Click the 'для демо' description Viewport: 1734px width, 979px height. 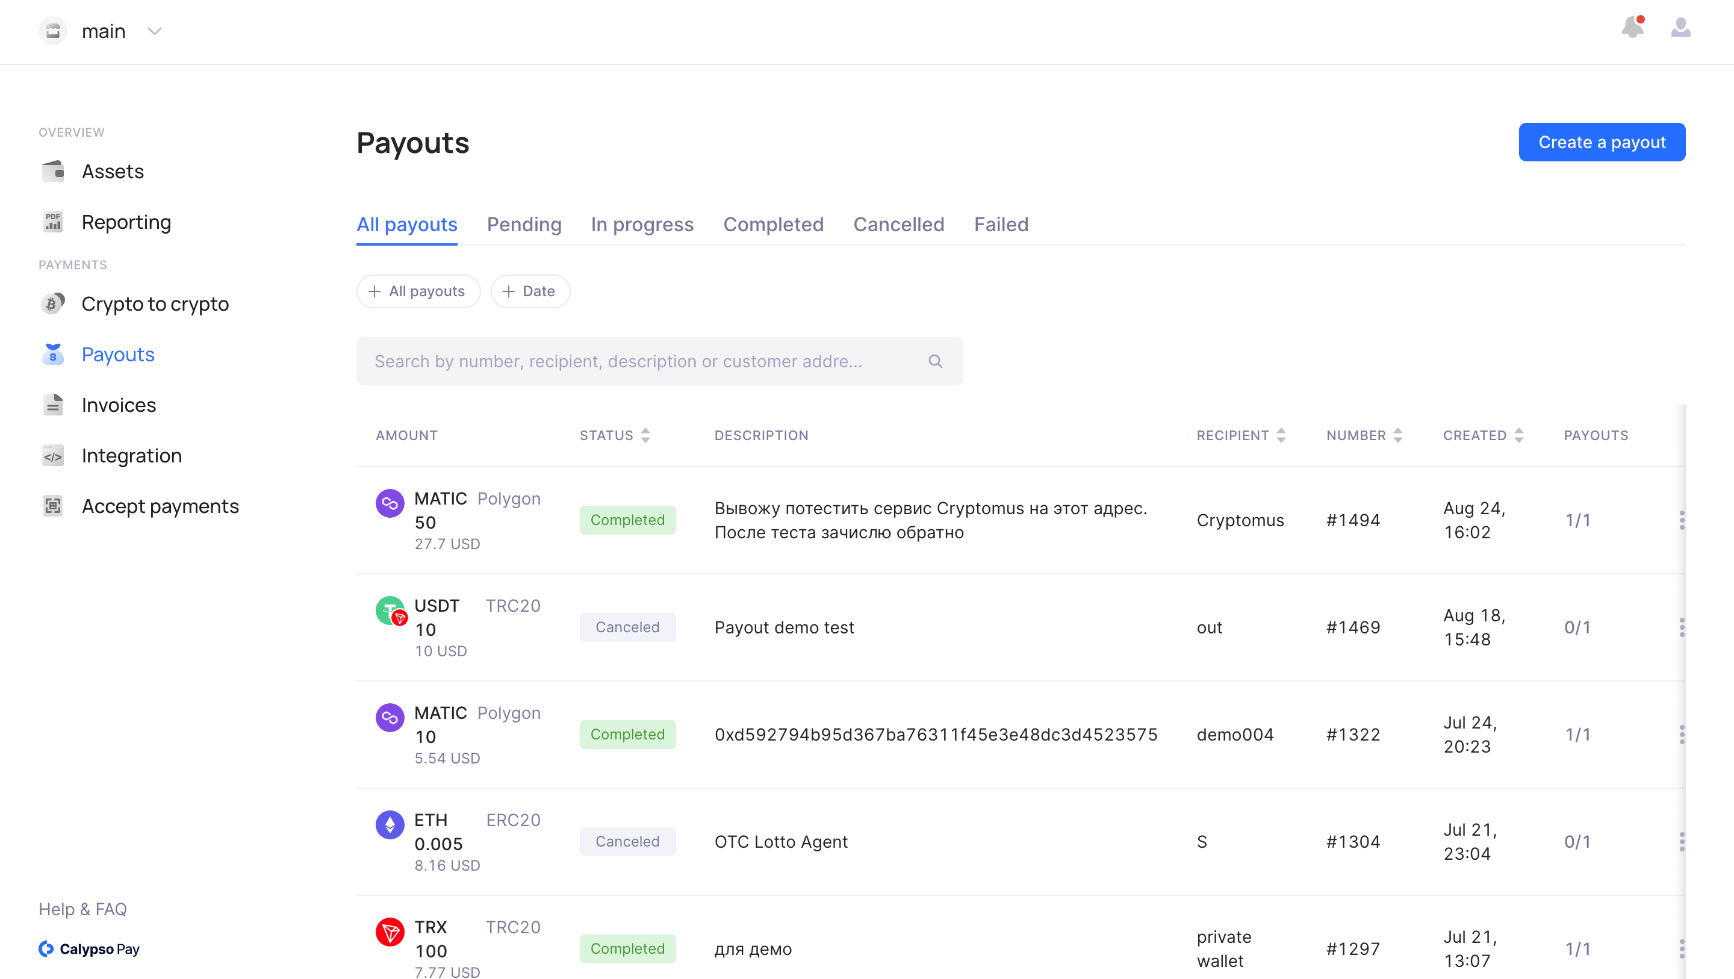pyautogui.click(x=753, y=949)
